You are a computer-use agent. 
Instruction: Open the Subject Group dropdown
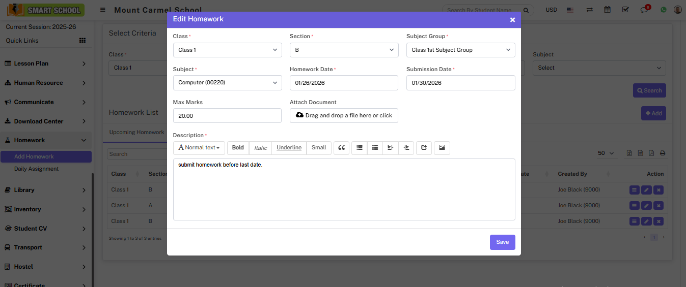(x=460, y=50)
